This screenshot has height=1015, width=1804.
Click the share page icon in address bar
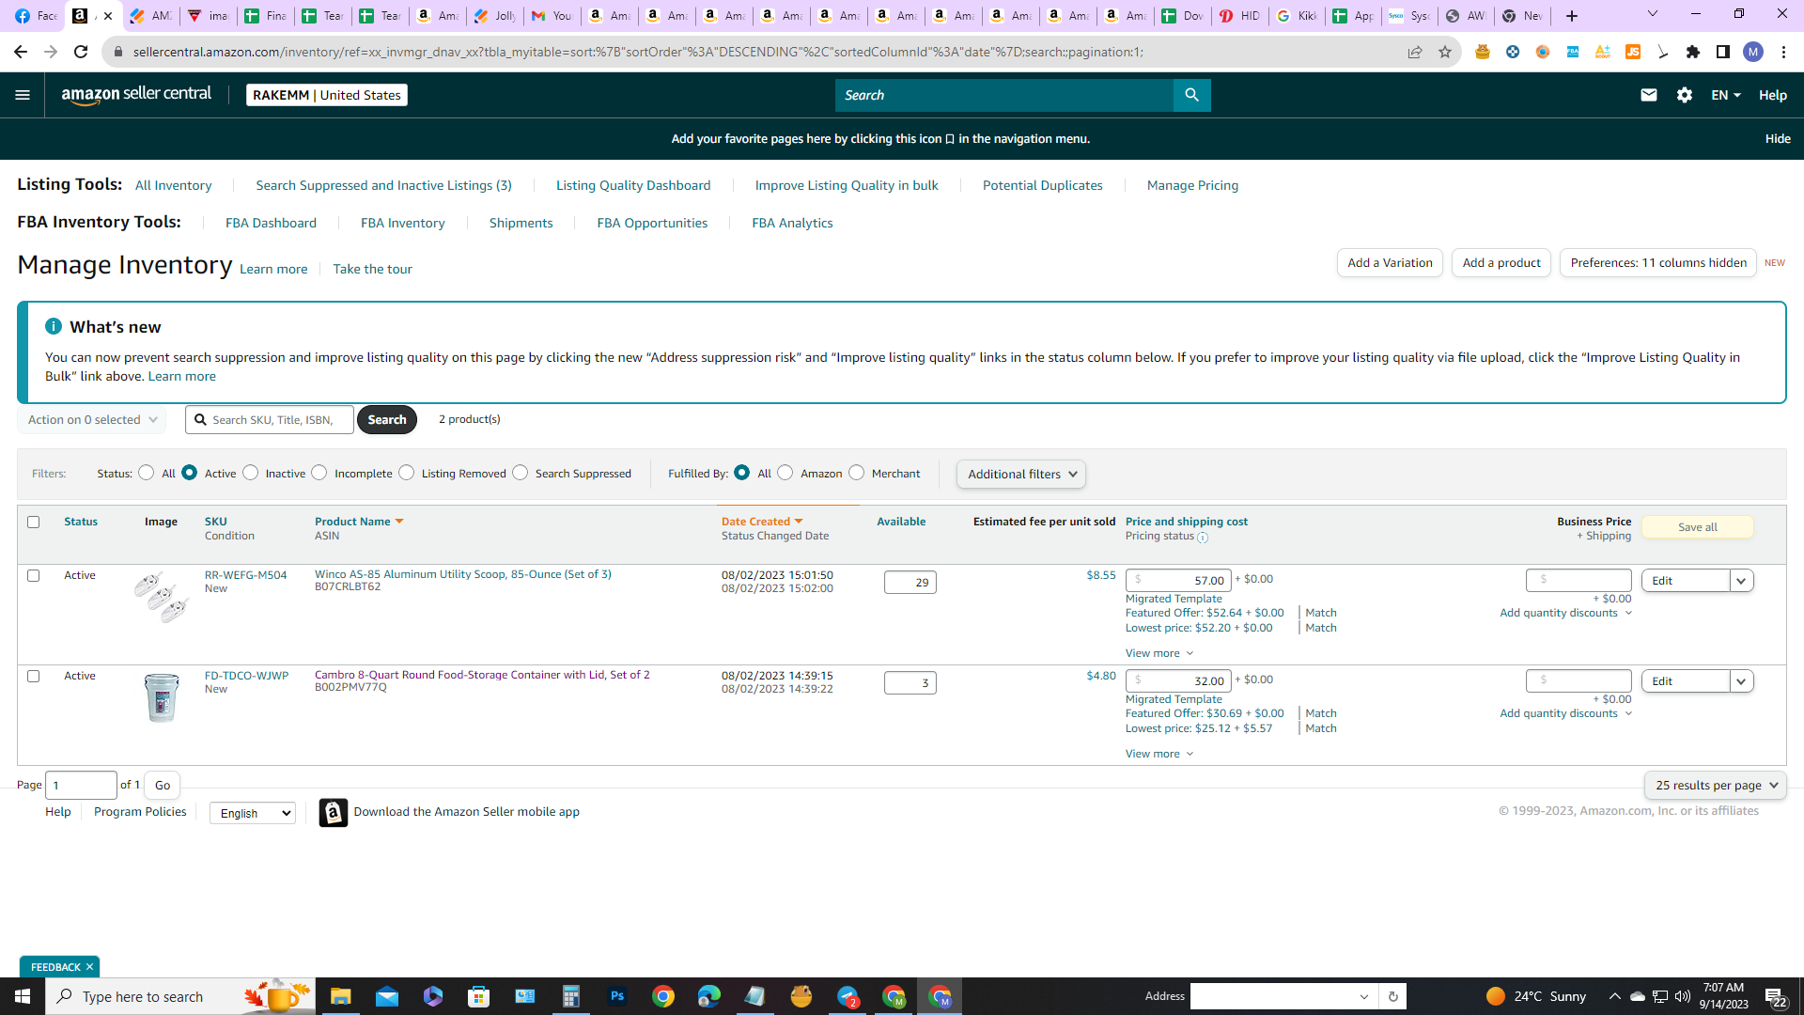pyautogui.click(x=1415, y=52)
